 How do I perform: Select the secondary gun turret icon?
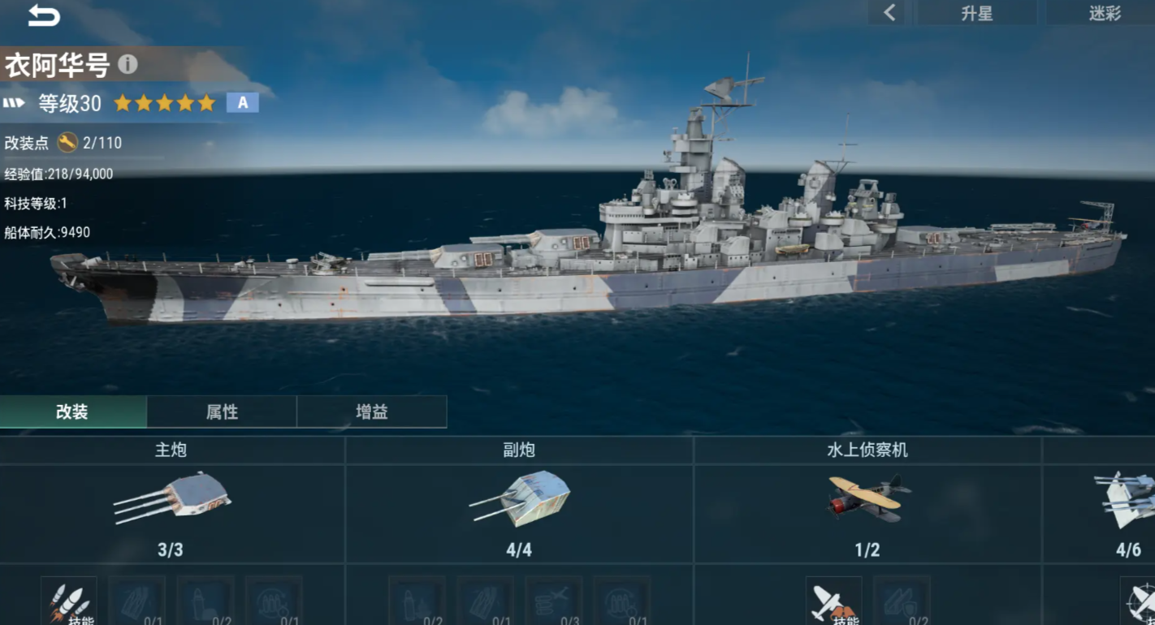pyautogui.click(x=520, y=496)
